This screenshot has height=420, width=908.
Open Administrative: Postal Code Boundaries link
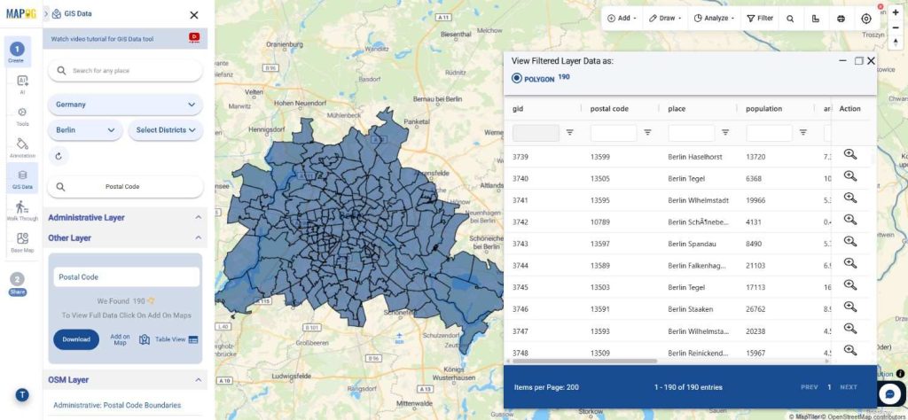coord(117,405)
